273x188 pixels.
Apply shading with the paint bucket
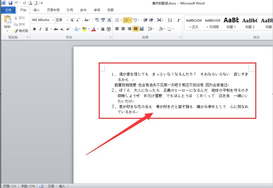pos(160,29)
